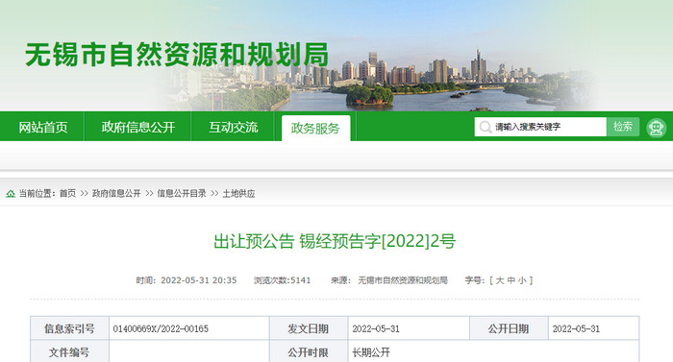
Task: Click the 时间 2022-05-31 20:35 text
Action: point(187,280)
